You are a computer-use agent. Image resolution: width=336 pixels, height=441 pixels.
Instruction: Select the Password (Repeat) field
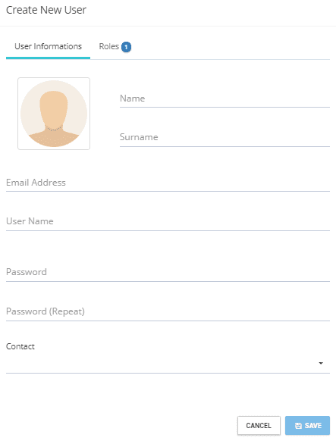tap(168, 311)
